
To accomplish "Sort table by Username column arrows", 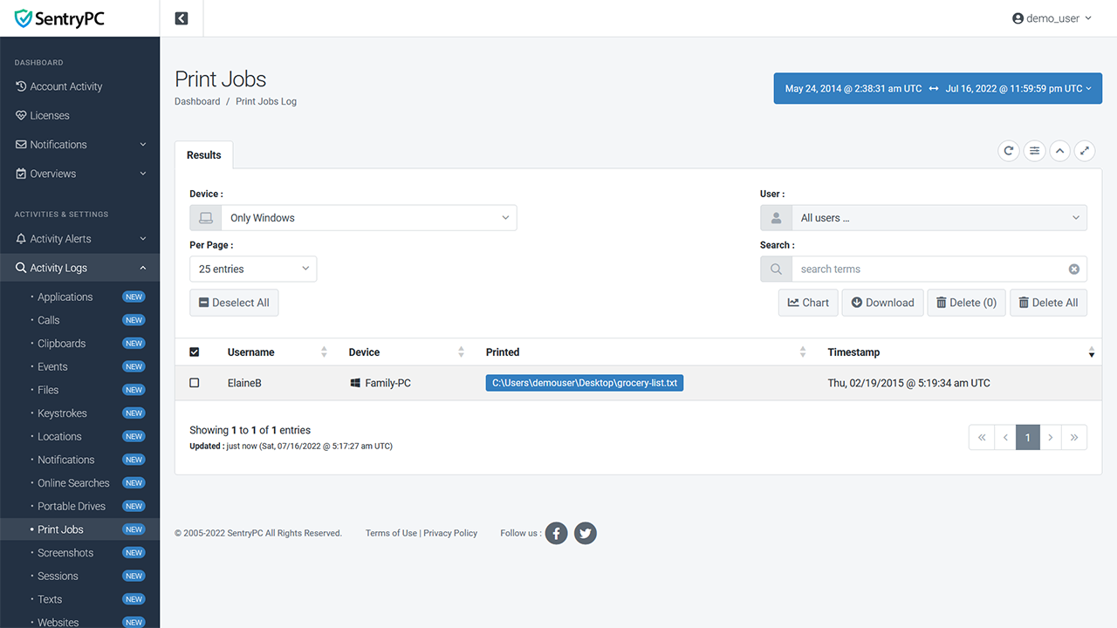I will click(x=325, y=352).
